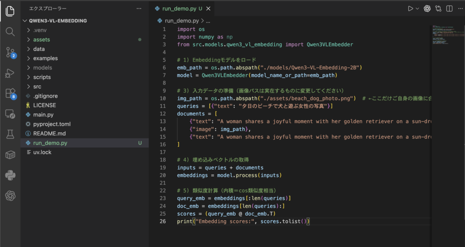Open run options dropdown arrow
Image resolution: width=465 pixels, height=247 pixels.
pos(417,9)
